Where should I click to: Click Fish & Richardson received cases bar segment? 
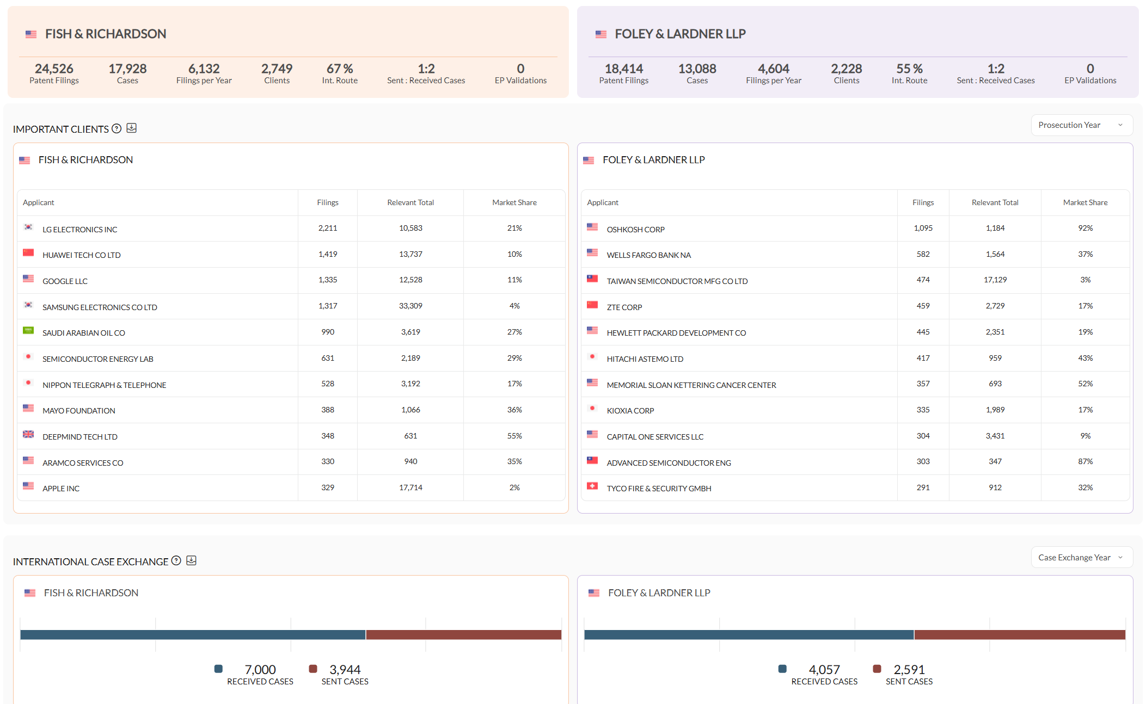pos(193,634)
